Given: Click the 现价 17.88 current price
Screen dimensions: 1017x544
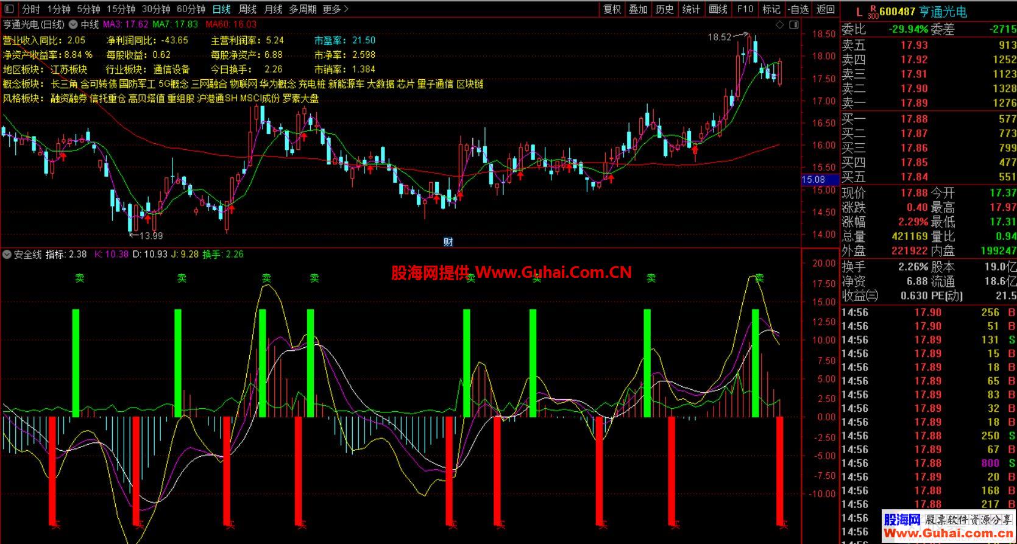Looking at the screenshot, I should pyautogui.click(x=914, y=193).
